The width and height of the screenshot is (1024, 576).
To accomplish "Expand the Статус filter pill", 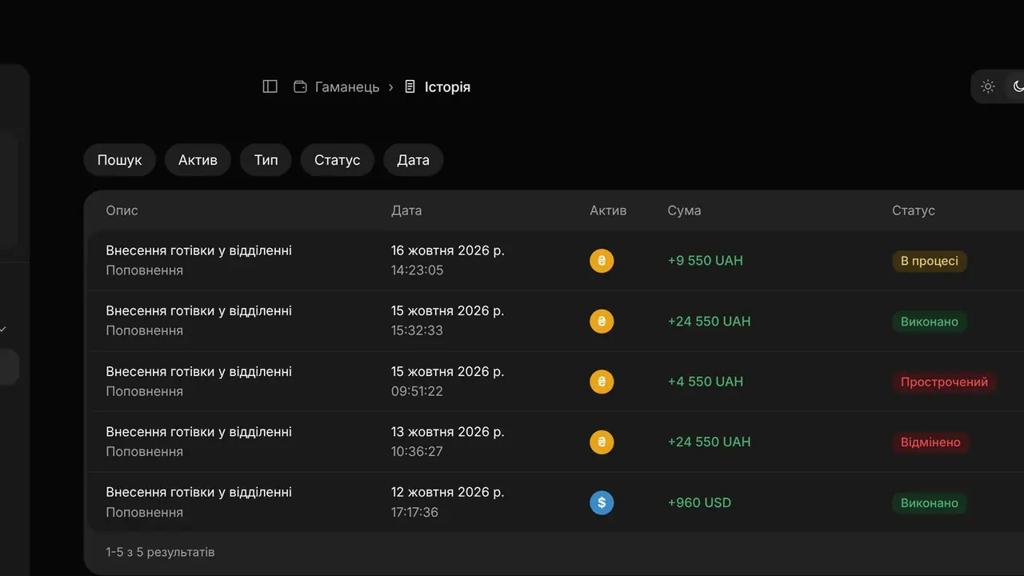I will point(337,160).
